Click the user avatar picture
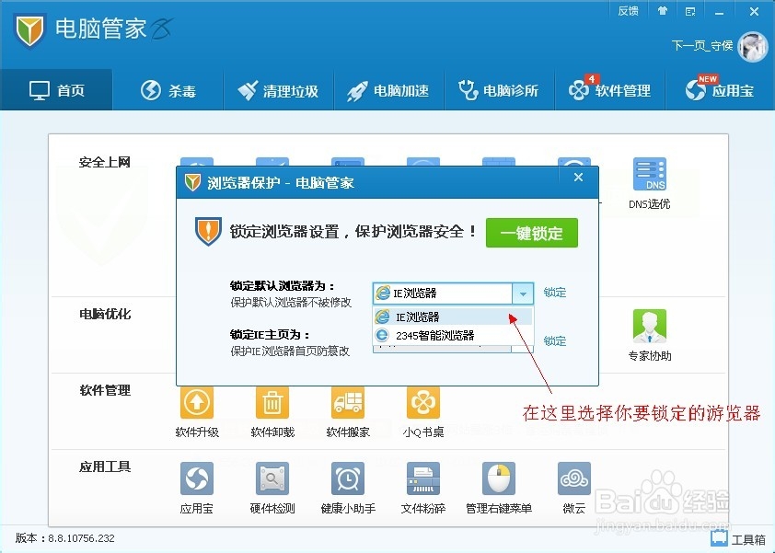The image size is (775, 553). click(752, 47)
